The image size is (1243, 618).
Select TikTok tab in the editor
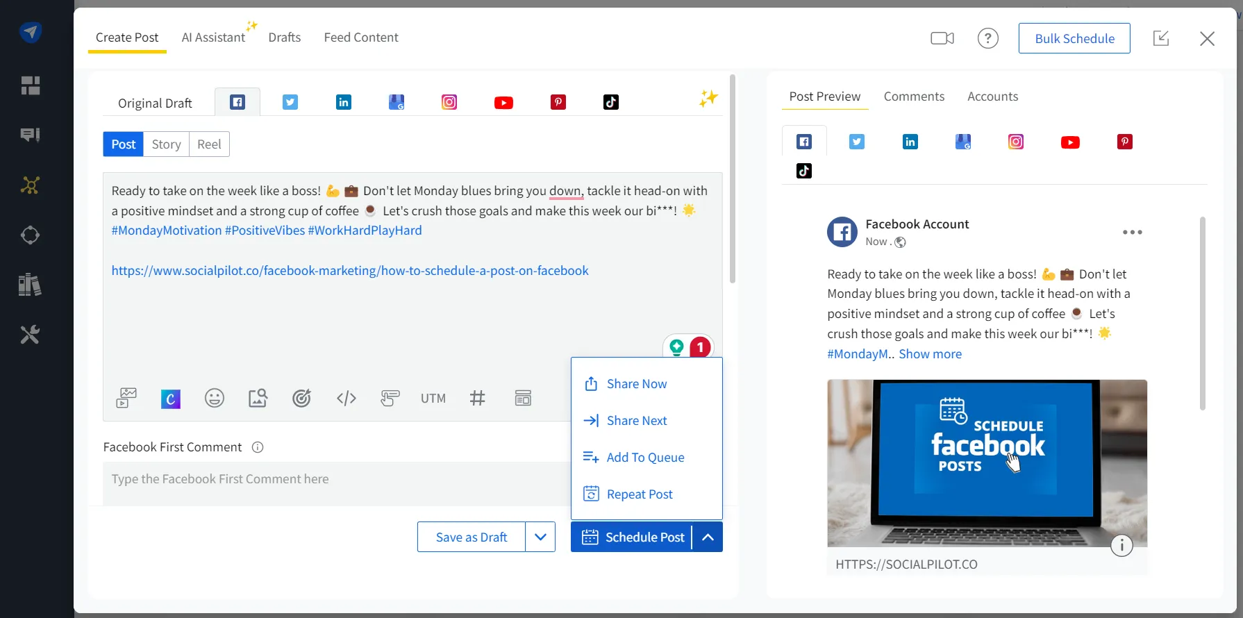[611, 102]
